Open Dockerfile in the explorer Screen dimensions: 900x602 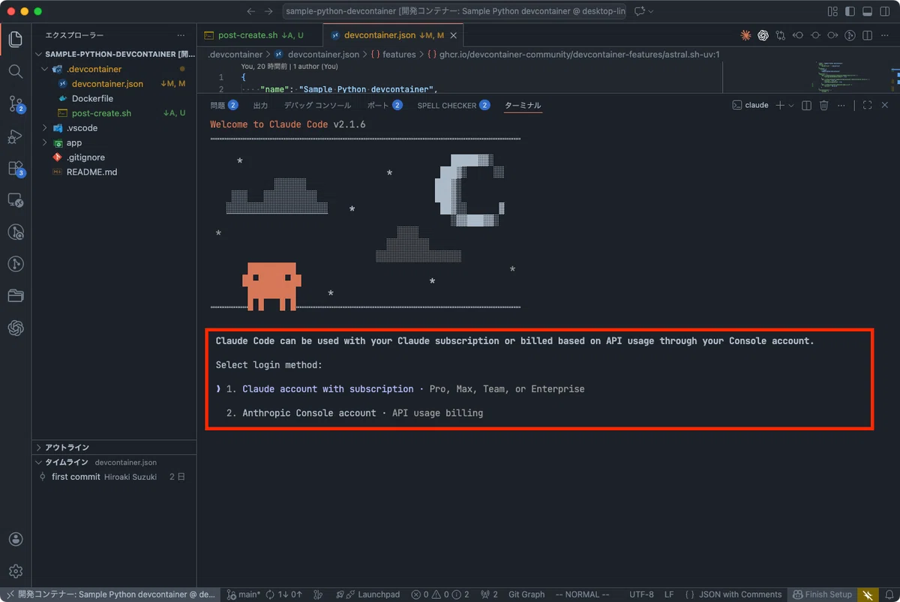(x=114, y=99)
